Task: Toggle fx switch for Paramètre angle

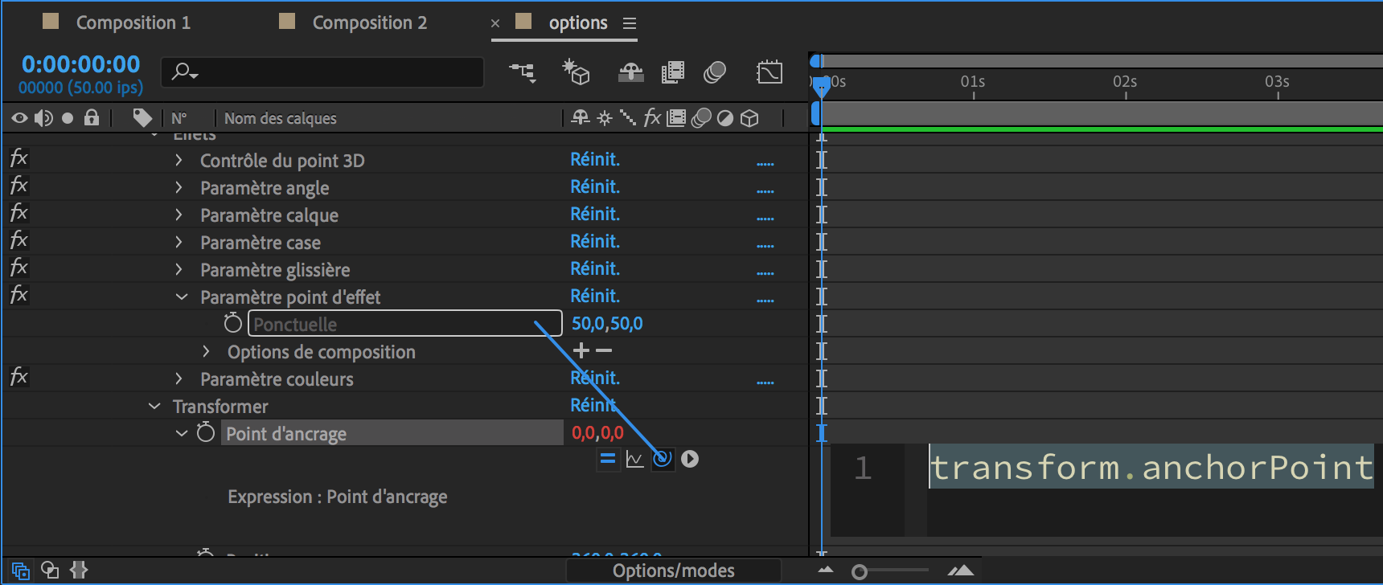Action: (19, 186)
